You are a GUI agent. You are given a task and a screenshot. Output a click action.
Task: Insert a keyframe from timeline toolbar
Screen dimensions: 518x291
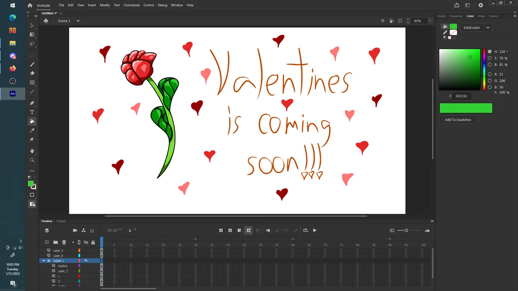tap(221, 230)
